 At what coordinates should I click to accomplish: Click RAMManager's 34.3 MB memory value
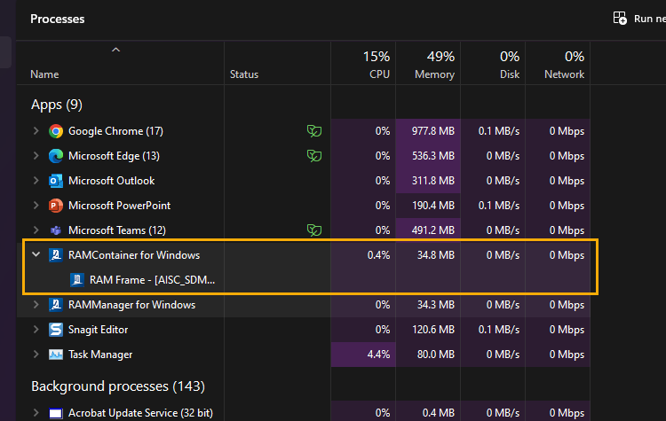tap(435, 305)
